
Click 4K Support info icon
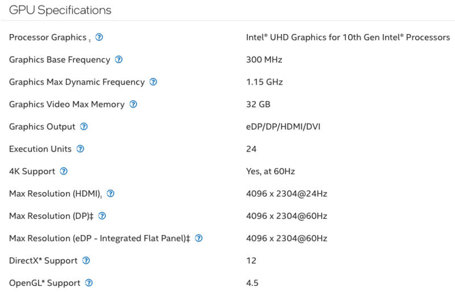pyautogui.click(x=64, y=171)
